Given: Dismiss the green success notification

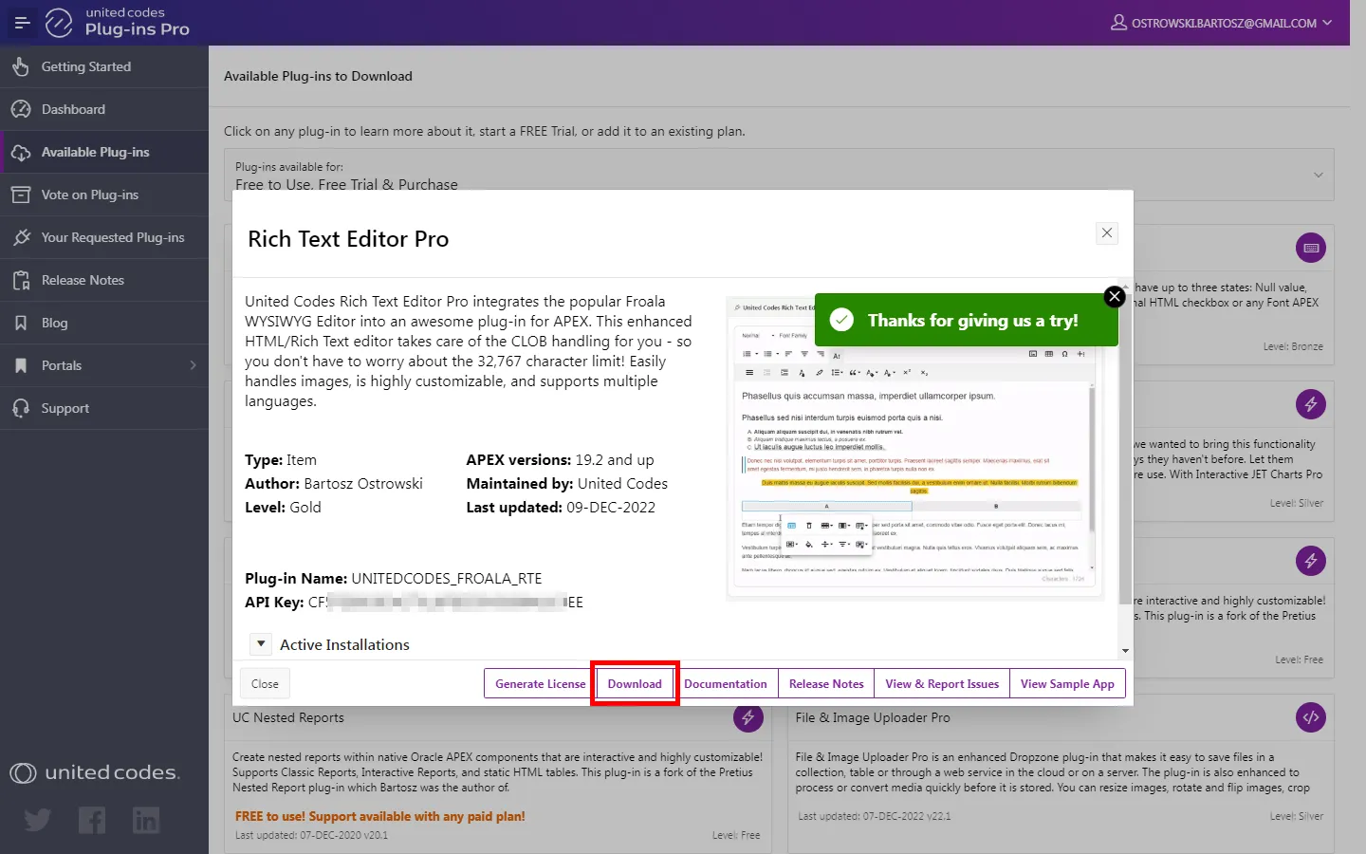Looking at the screenshot, I should pos(1115,297).
